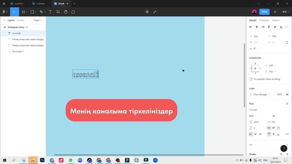This screenshot has height=164, width=292.
Task: Add a stroke with plus icon
Action: coord(287,154)
